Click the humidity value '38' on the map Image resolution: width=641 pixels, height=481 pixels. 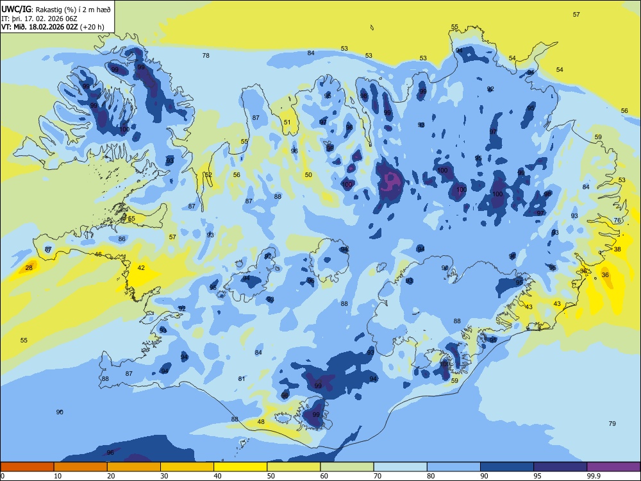617,249
